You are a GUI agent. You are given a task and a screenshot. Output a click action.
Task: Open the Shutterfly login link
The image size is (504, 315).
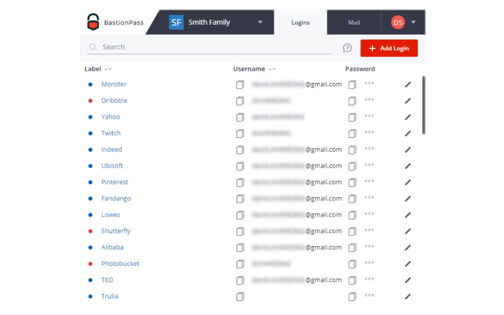pos(116,232)
